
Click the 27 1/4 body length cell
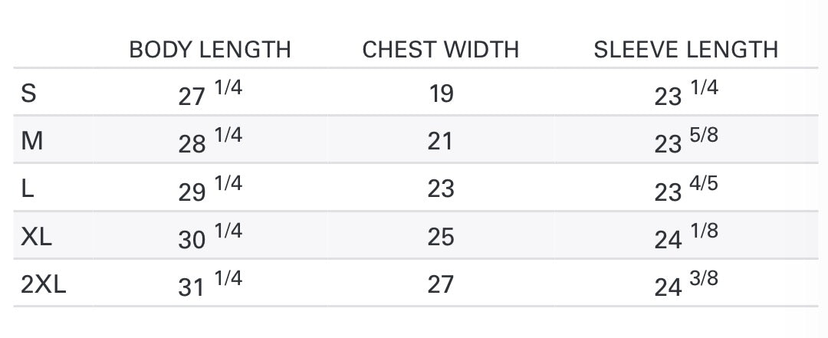coord(210,93)
